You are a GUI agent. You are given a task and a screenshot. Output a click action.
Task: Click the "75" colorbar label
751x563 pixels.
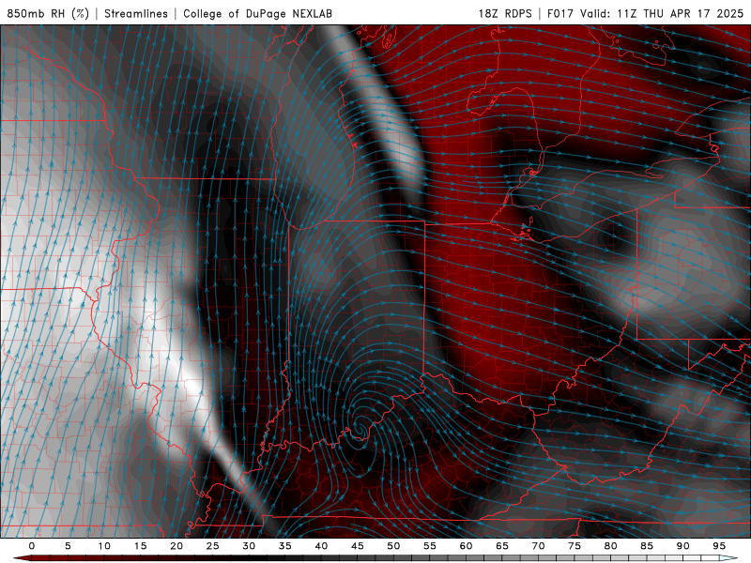pyautogui.click(x=575, y=546)
